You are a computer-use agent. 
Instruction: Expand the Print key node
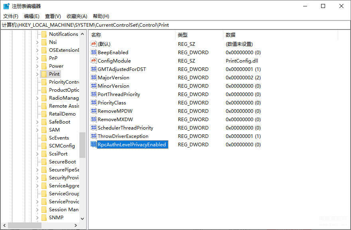pos(37,74)
